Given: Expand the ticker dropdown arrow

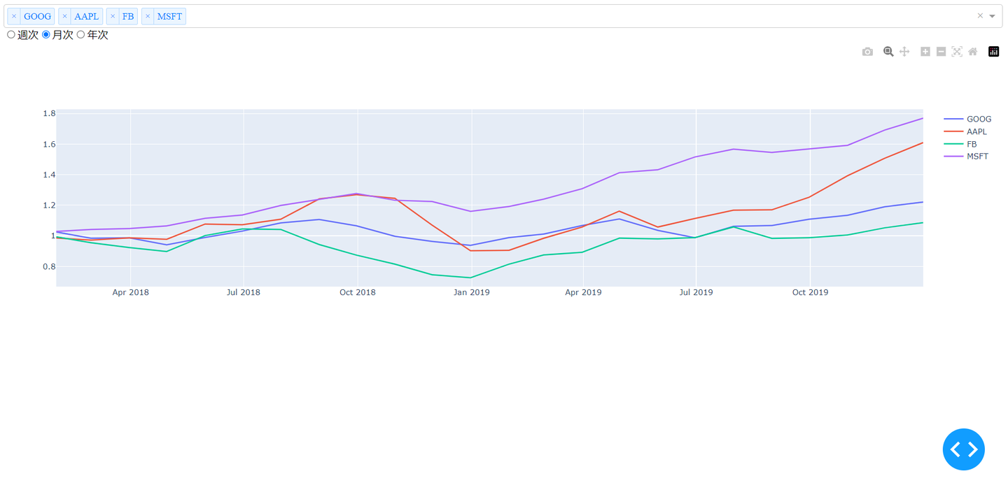Looking at the screenshot, I should pyautogui.click(x=993, y=16).
